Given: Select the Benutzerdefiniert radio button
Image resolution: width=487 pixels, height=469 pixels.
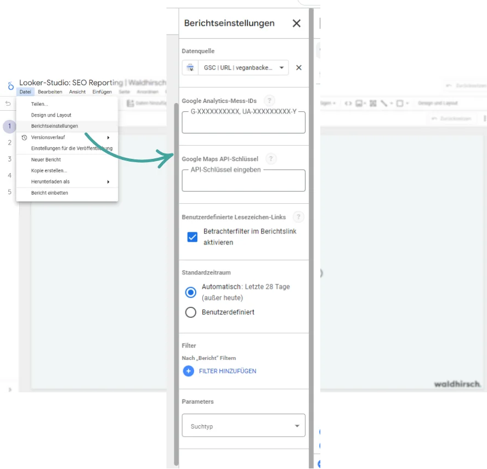Looking at the screenshot, I should point(191,312).
